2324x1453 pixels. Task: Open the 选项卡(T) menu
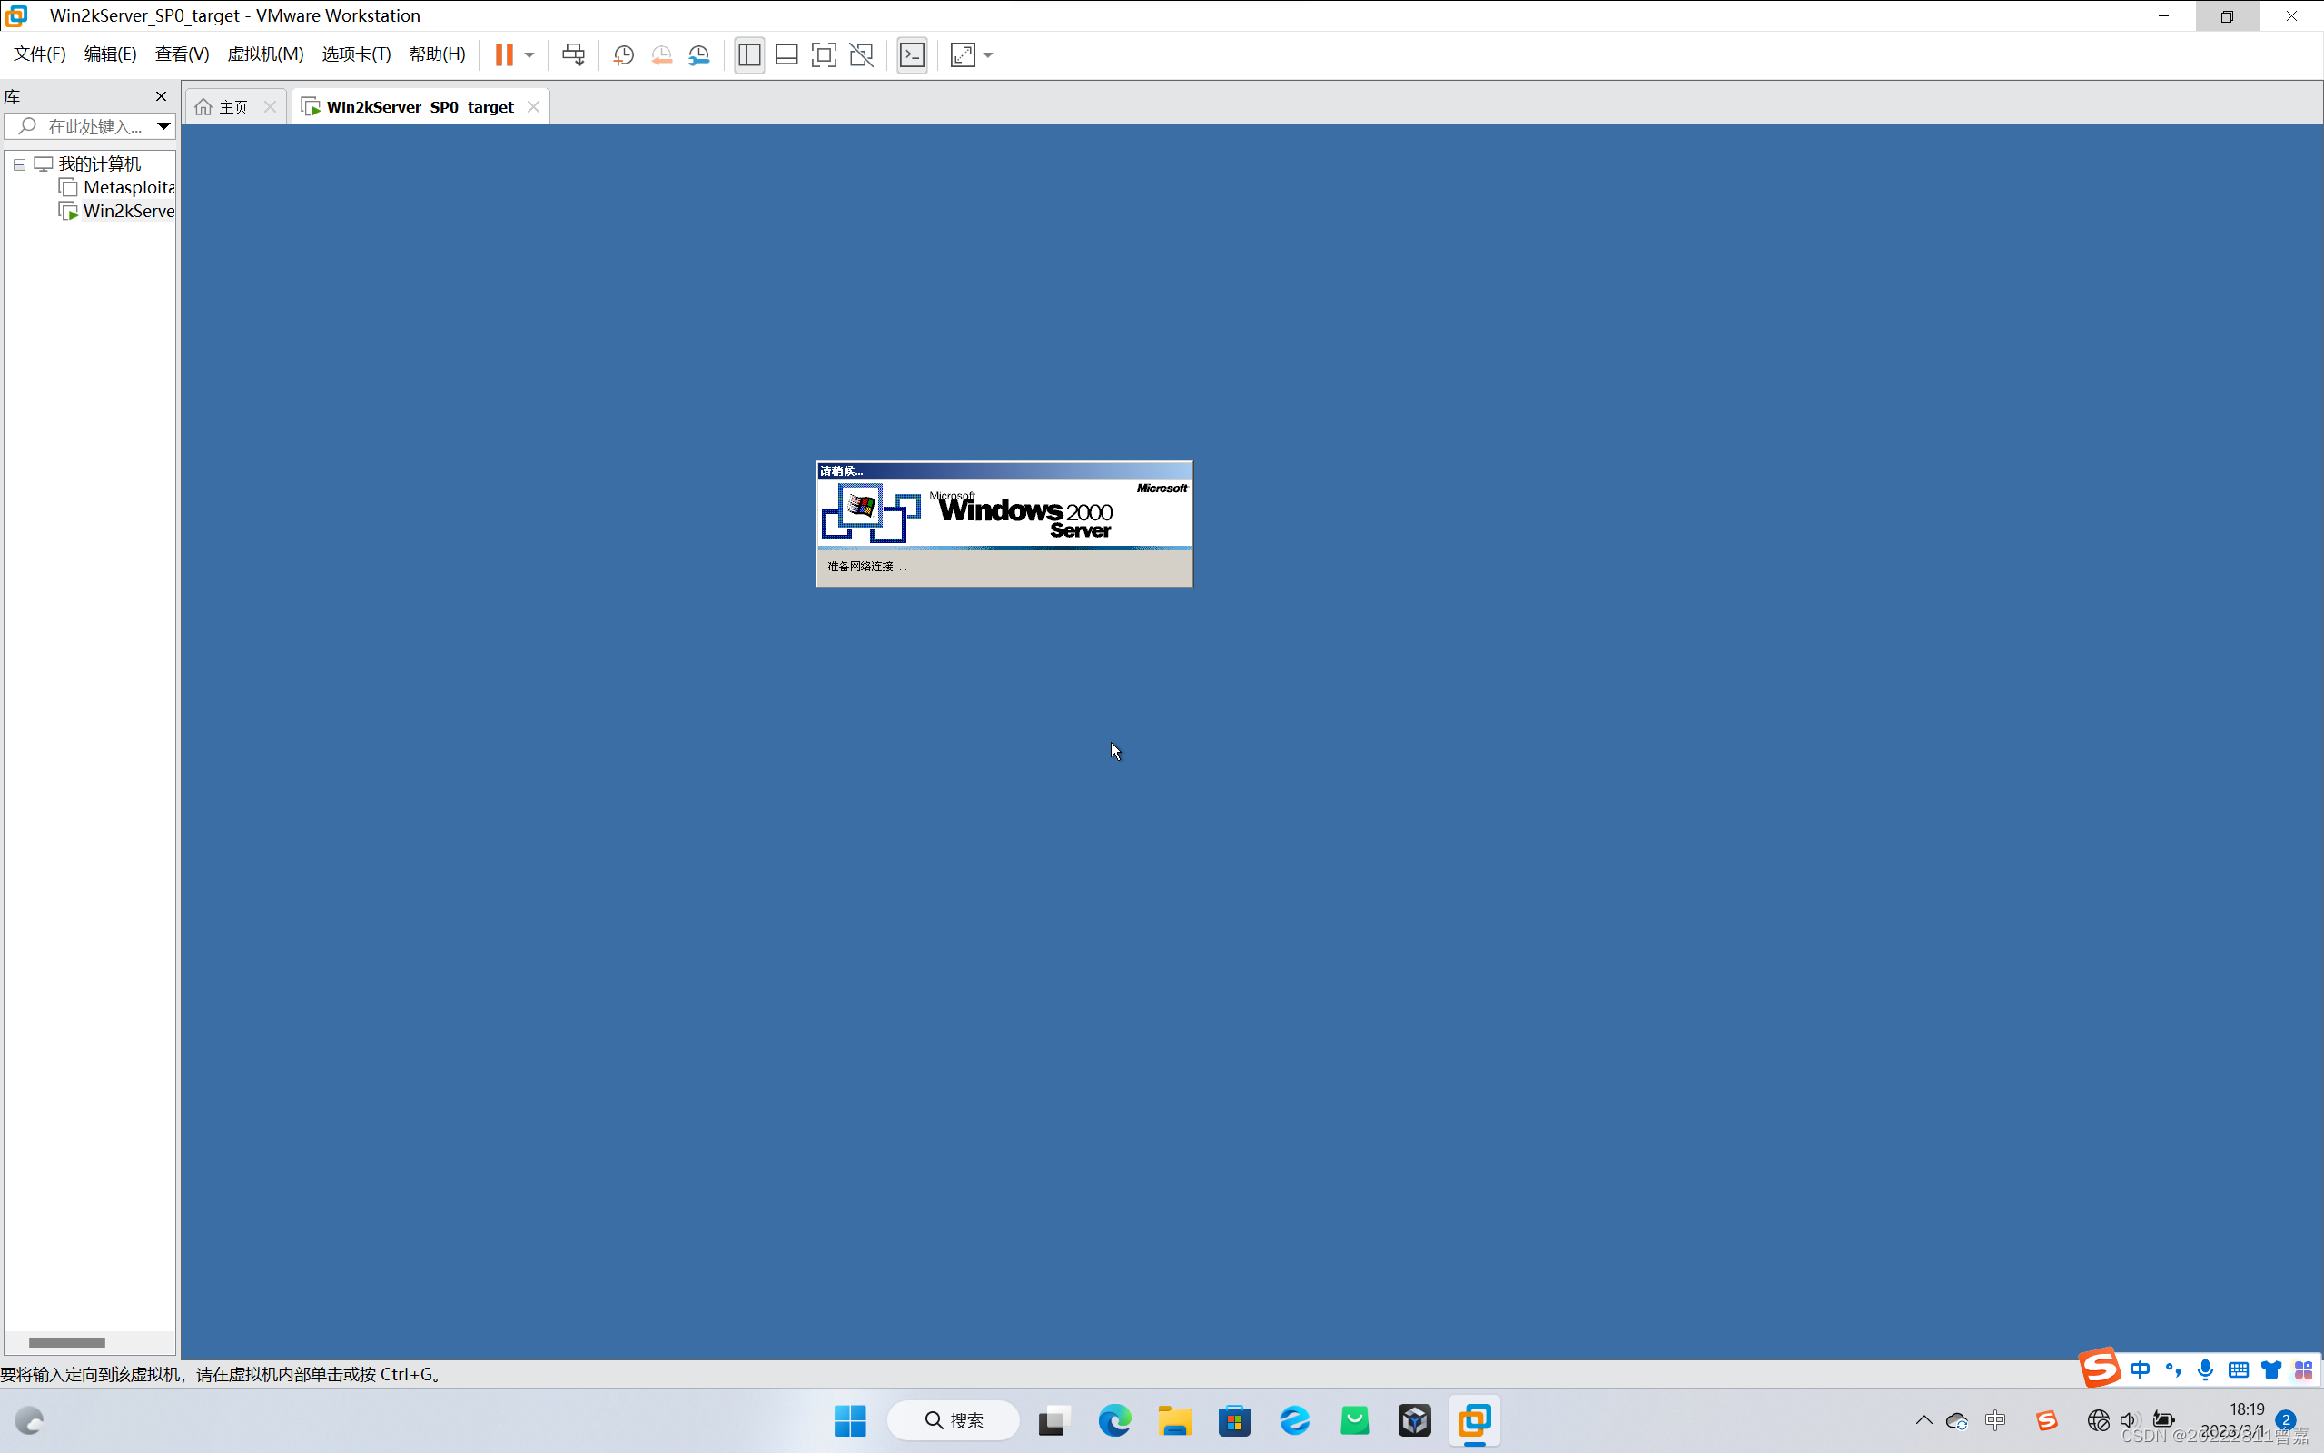point(356,54)
